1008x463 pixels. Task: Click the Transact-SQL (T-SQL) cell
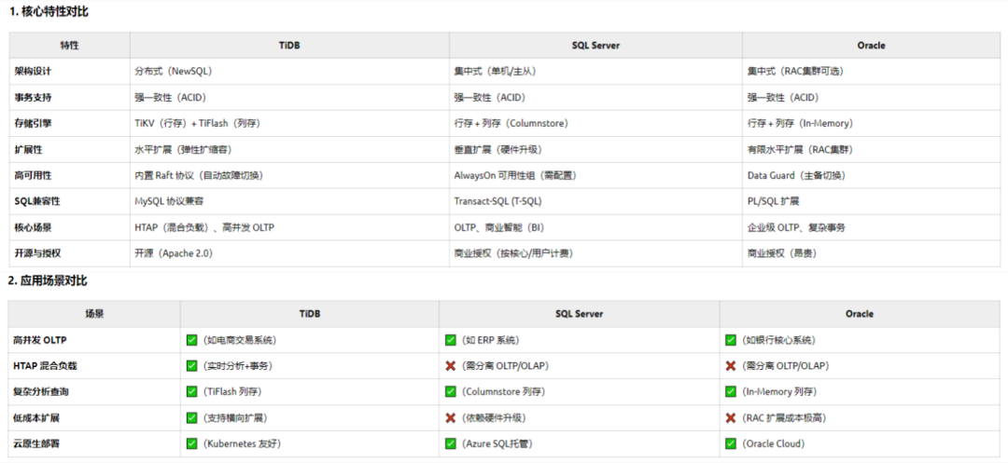tap(497, 201)
